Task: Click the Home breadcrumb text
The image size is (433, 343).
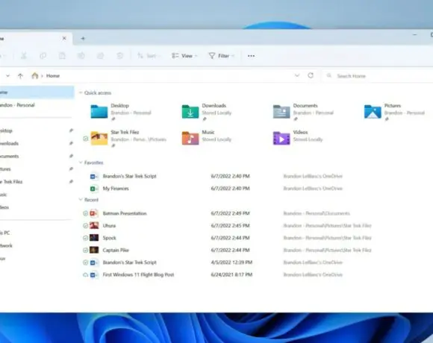Action: pyautogui.click(x=53, y=76)
